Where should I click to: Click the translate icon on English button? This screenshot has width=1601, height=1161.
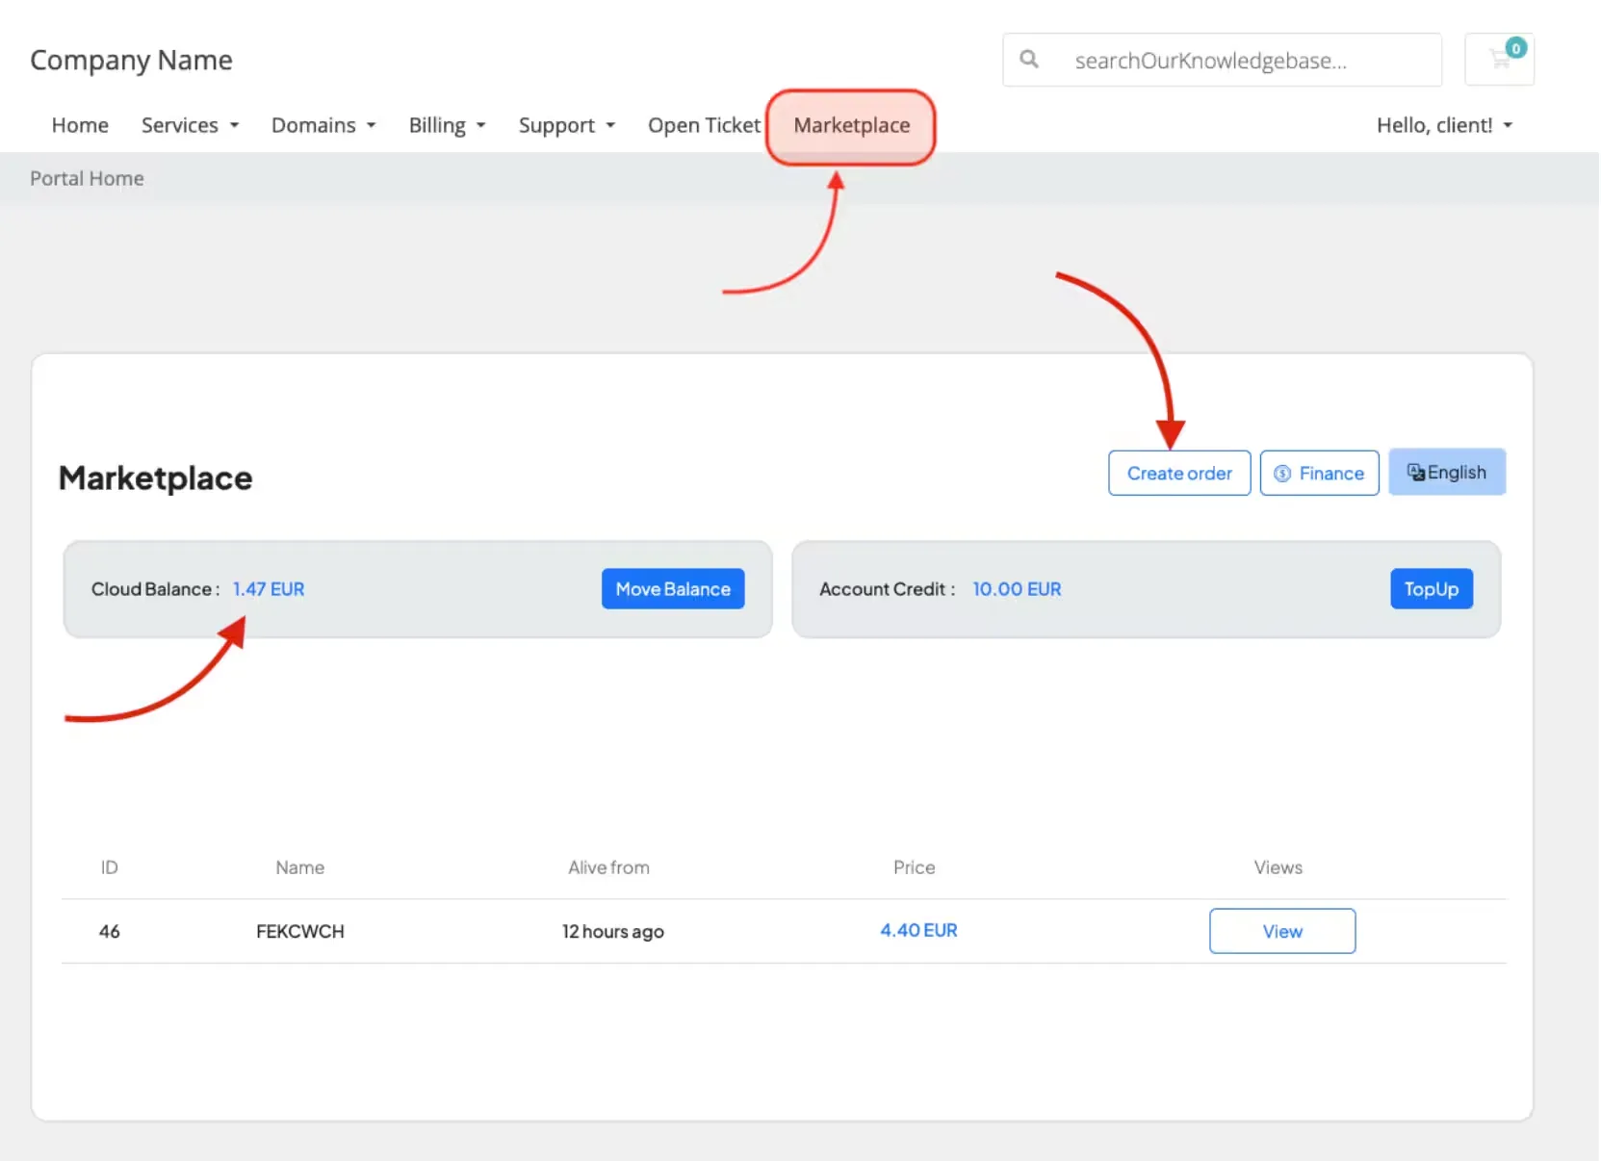(x=1415, y=473)
